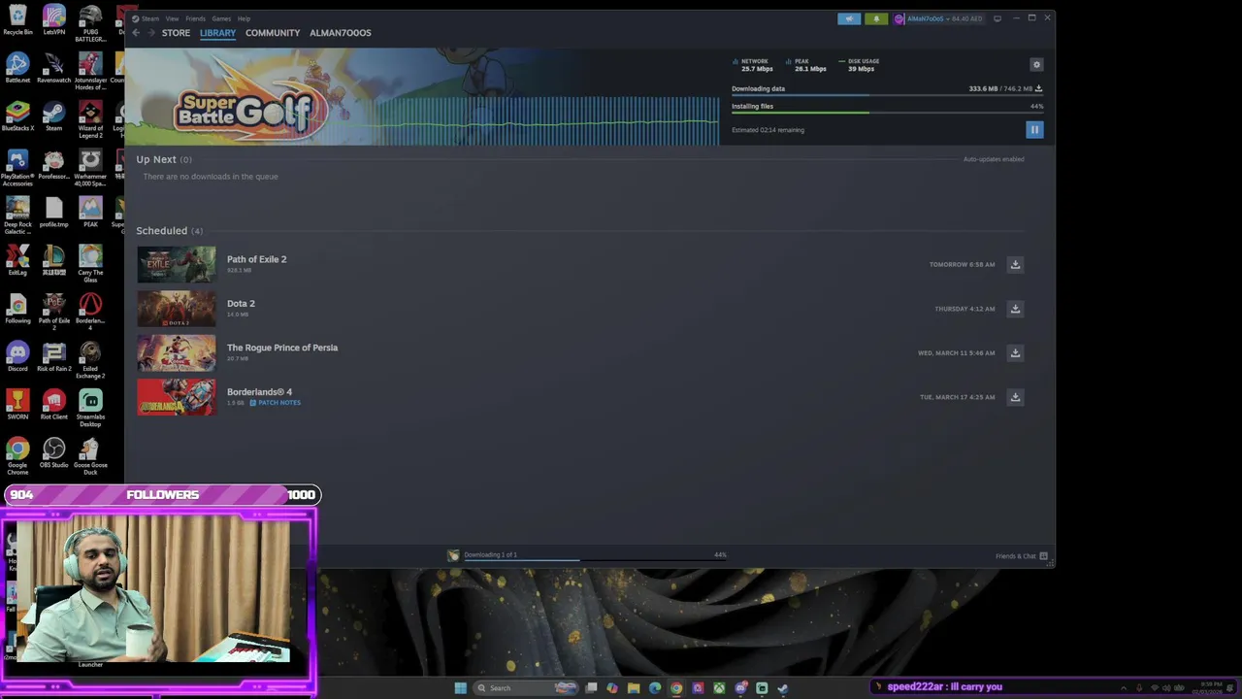Select Wizard of Legend 2 desktop icon

(90, 118)
